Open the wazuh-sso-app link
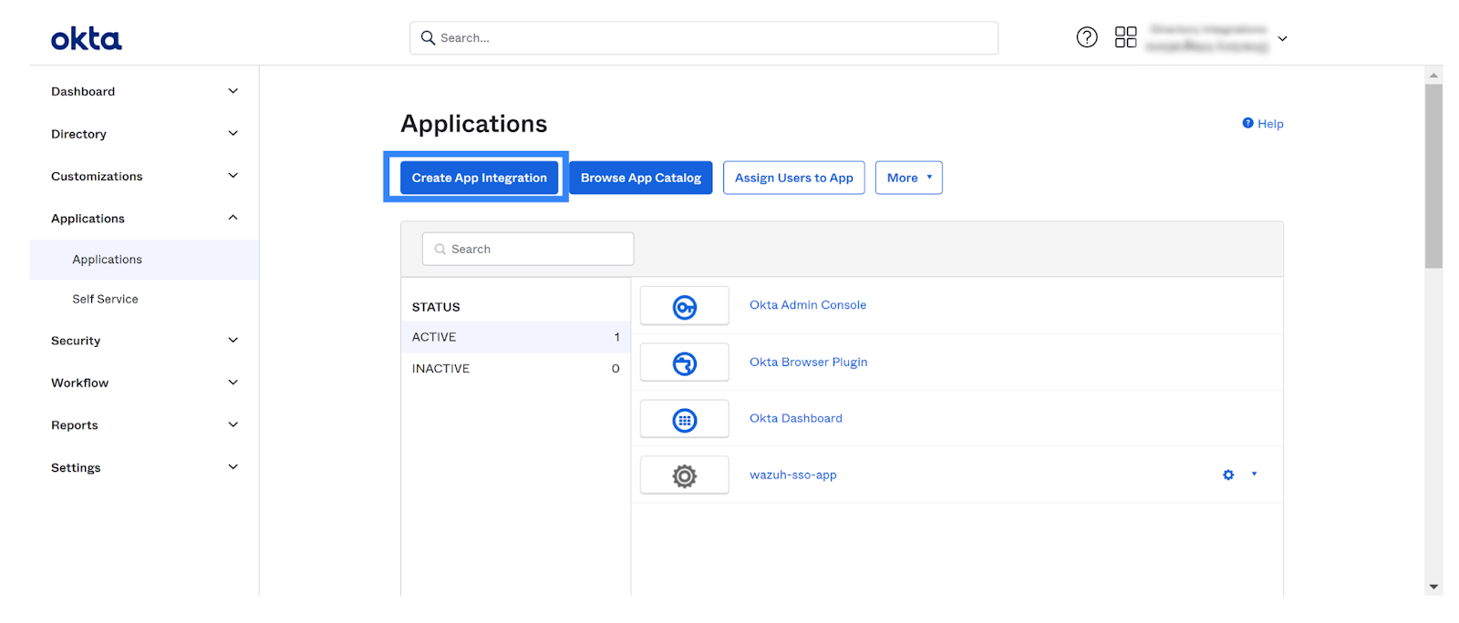 pyautogui.click(x=793, y=475)
